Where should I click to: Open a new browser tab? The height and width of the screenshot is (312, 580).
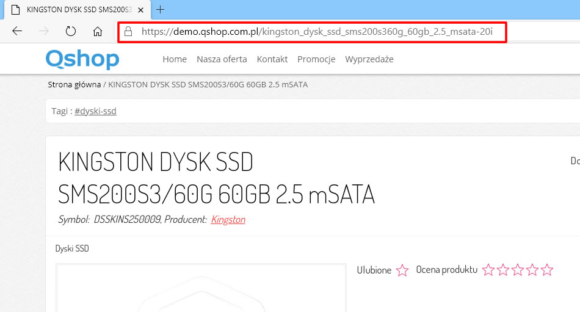click(x=160, y=10)
